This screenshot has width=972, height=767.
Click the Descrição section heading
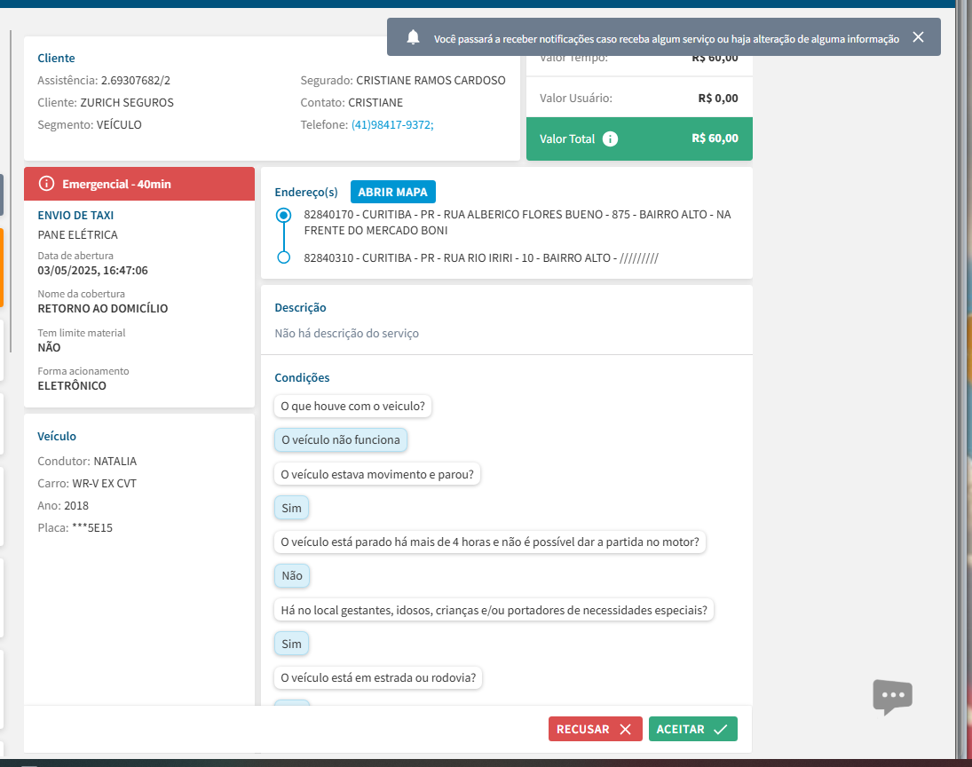coord(300,307)
